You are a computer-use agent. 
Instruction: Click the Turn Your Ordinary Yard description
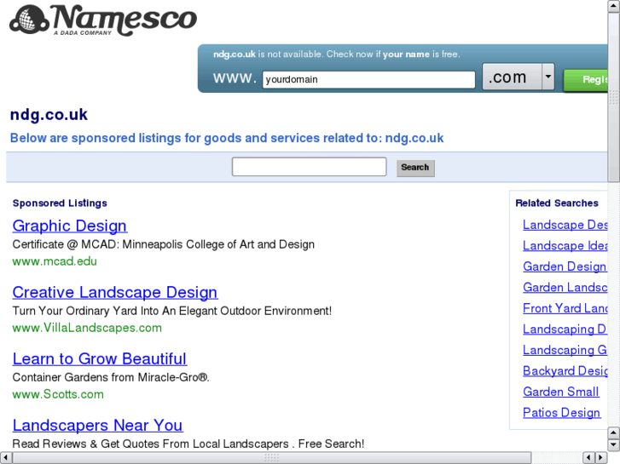click(172, 311)
